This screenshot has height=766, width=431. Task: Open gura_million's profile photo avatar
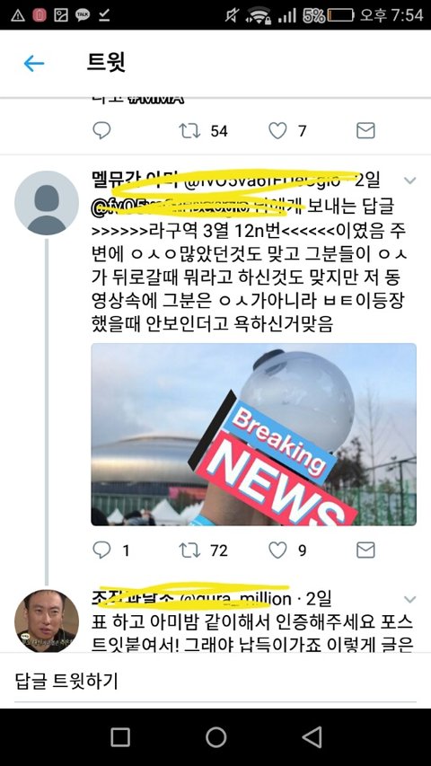(47, 621)
